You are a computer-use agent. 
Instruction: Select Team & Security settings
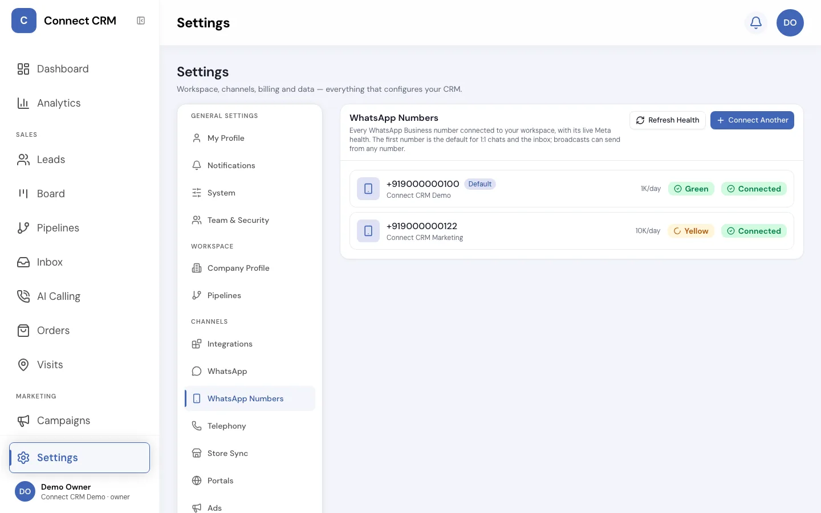tap(250, 220)
